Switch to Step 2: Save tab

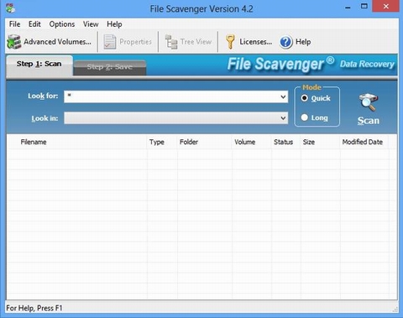tap(109, 67)
